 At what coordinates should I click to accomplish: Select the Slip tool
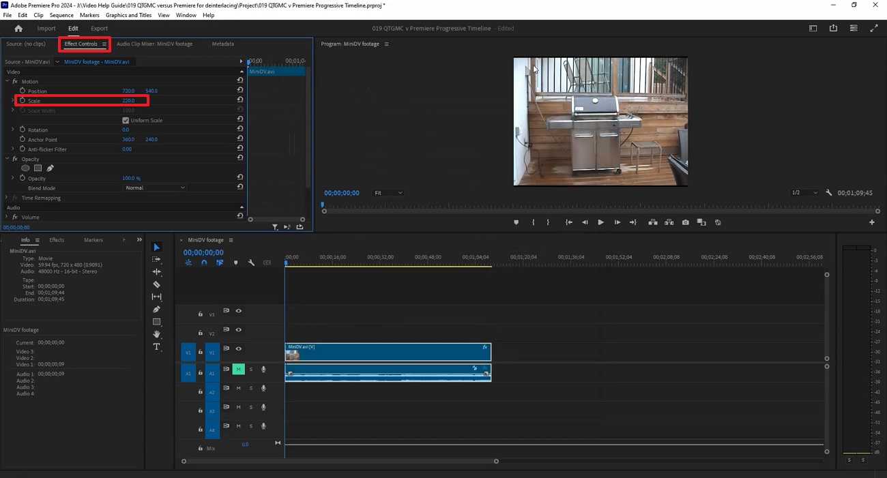point(156,297)
